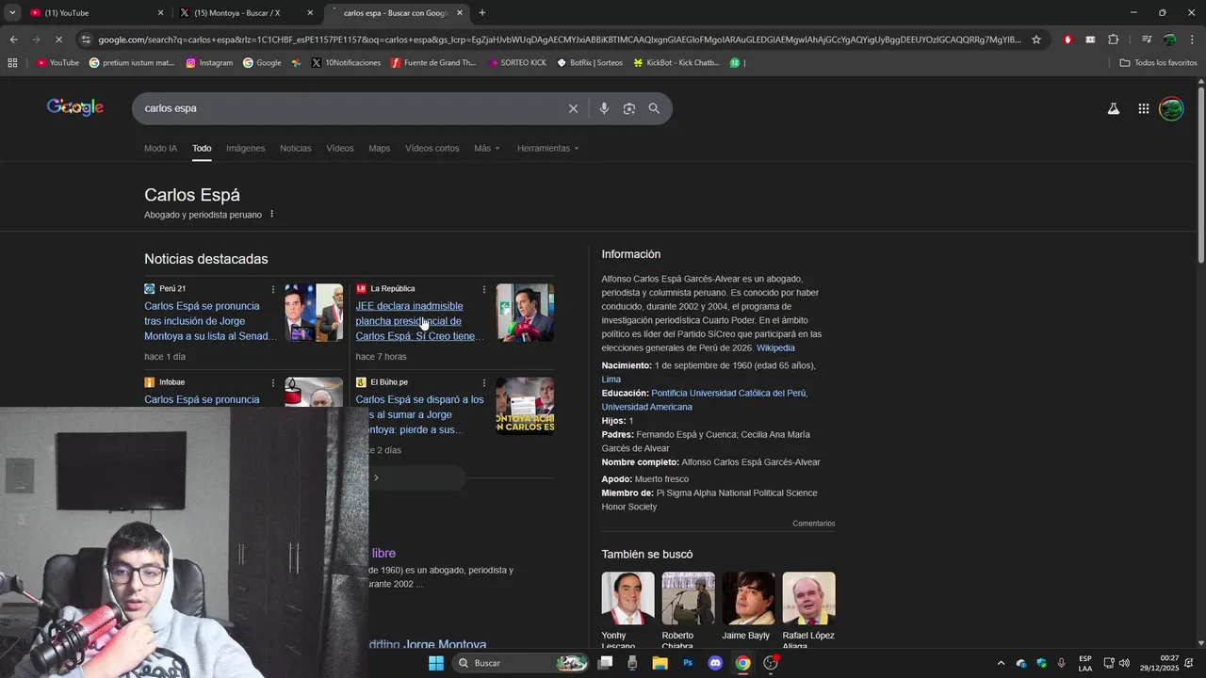Open options menu for El Búho.pe article
This screenshot has width=1206, height=678.
pos(484,382)
